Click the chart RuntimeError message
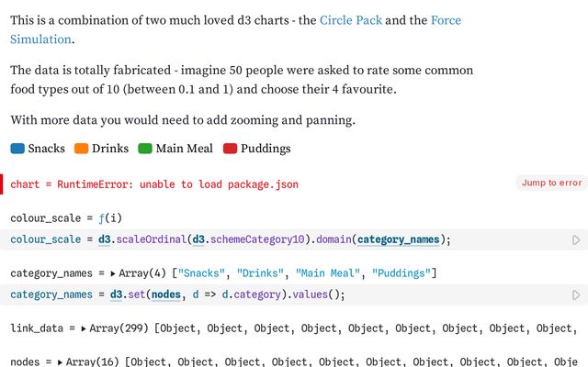The image size is (588, 367). (154, 184)
